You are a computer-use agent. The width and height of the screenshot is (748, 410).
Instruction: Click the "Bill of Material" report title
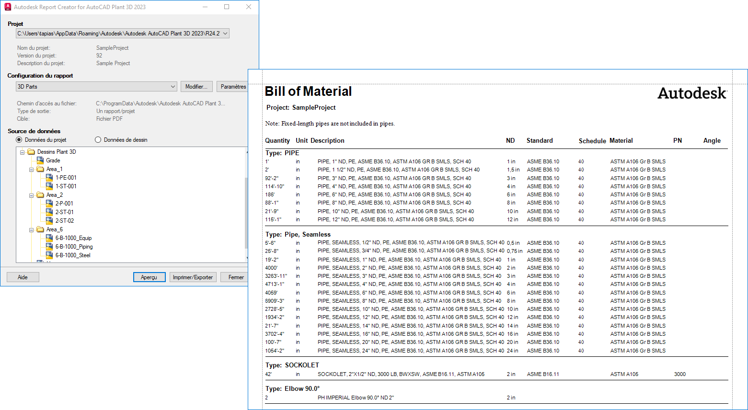tap(309, 91)
